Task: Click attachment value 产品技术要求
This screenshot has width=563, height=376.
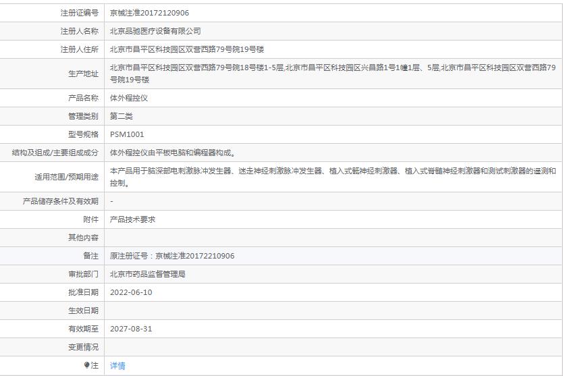Action: tap(133, 219)
